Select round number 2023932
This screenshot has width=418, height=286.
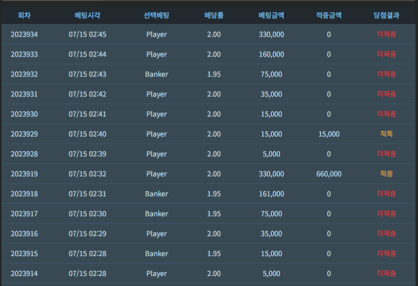[24, 74]
